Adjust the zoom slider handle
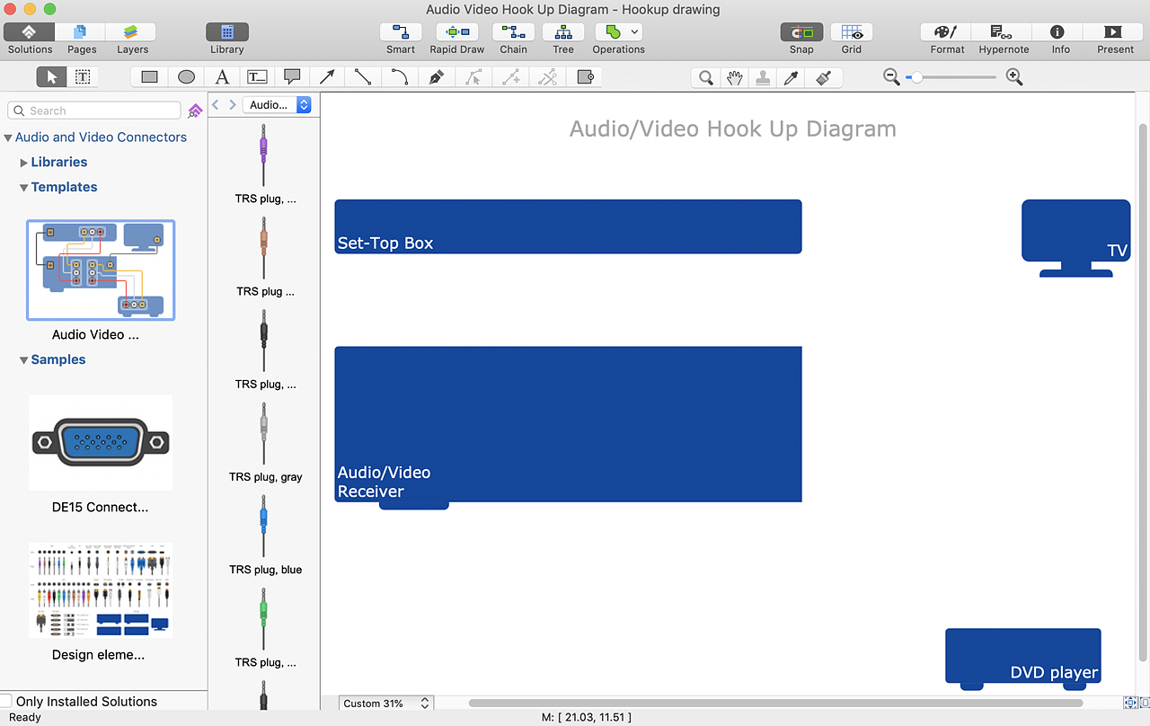This screenshot has width=1150, height=726. pos(916,77)
